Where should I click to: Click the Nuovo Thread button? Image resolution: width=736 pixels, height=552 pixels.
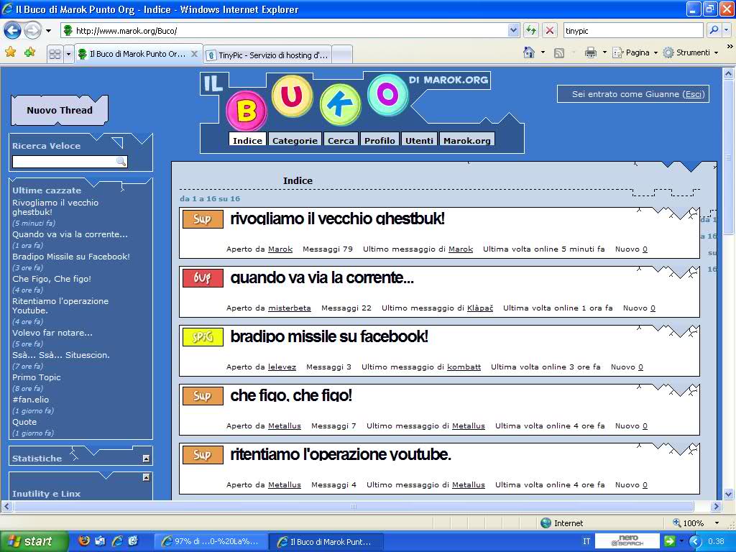[x=60, y=110]
